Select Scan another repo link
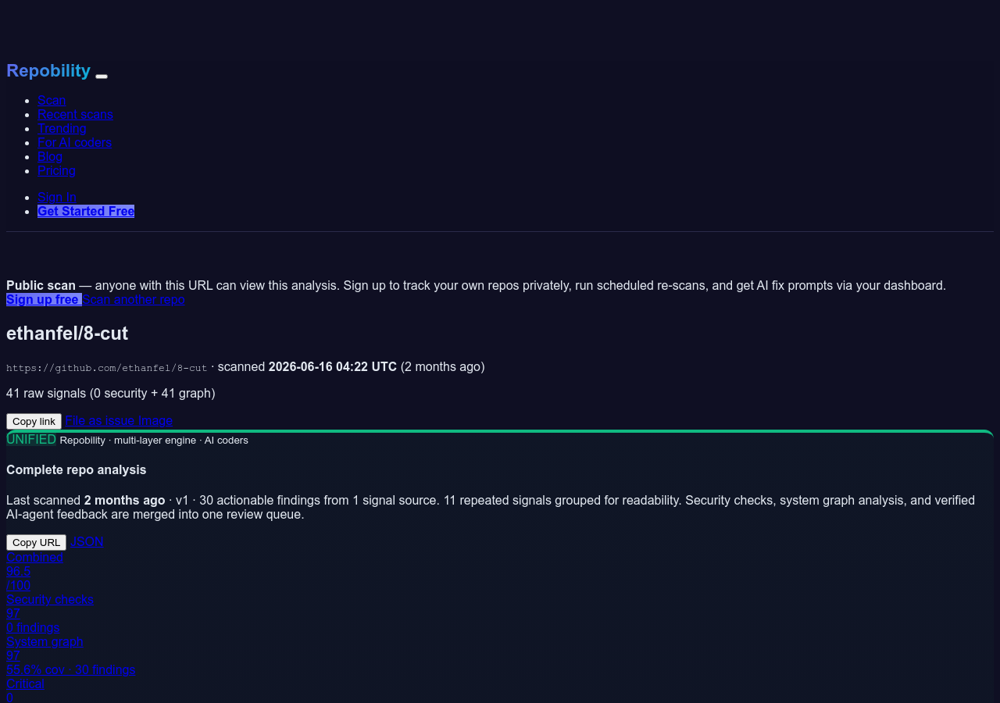1000x703 pixels. tap(134, 299)
